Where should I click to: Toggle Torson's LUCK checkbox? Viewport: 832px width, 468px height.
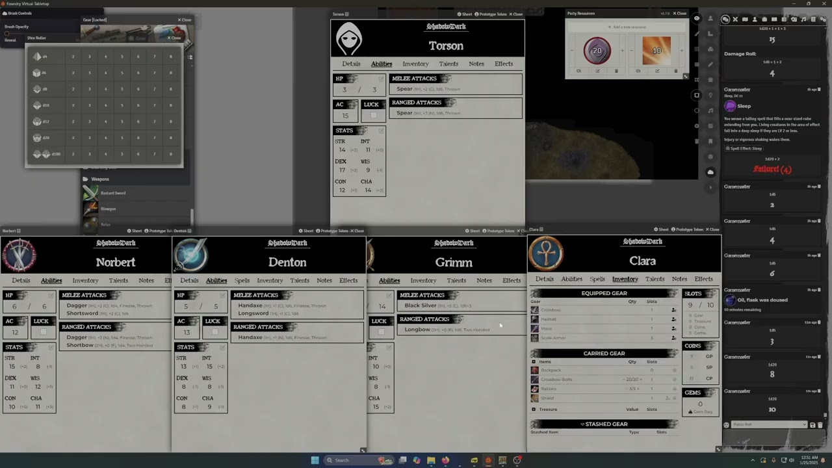tap(373, 115)
